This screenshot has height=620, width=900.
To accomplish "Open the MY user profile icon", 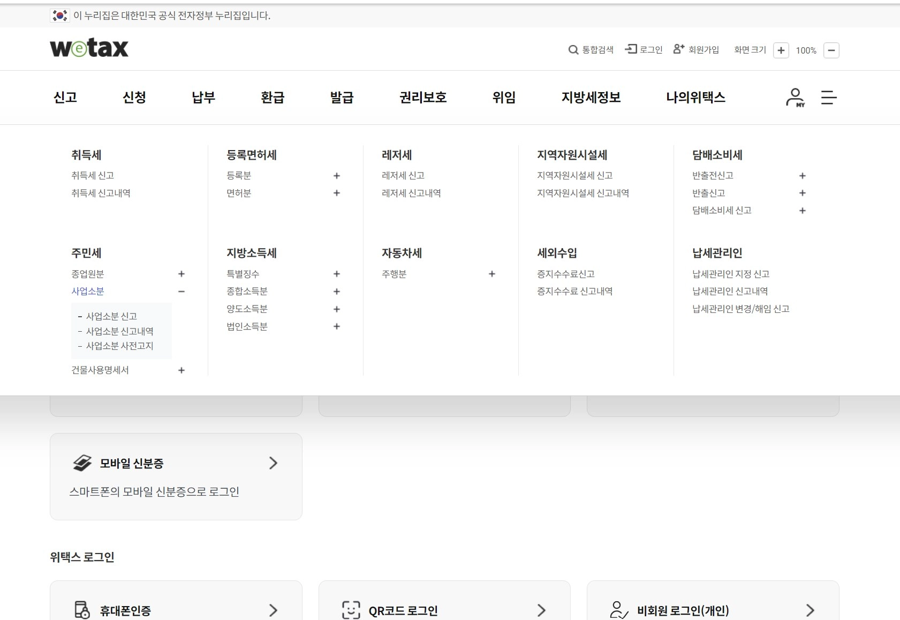I will [796, 98].
